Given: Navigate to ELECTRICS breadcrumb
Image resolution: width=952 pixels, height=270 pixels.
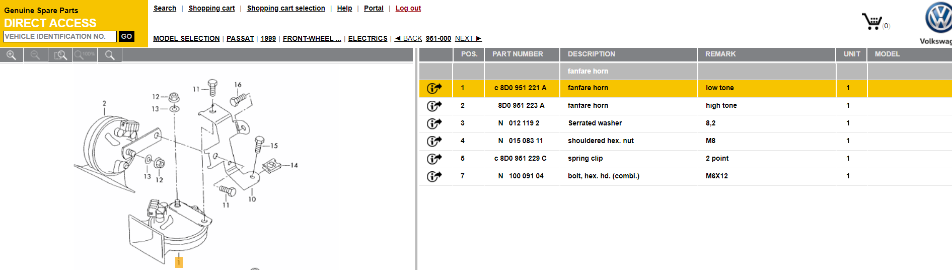Looking at the screenshot, I should (x=368, y=38).
